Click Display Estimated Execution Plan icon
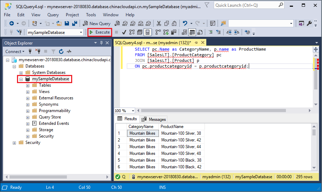 [x=132, y=32]
